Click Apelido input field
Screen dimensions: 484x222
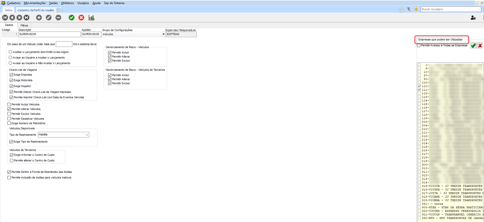click(x=91, y=34)
